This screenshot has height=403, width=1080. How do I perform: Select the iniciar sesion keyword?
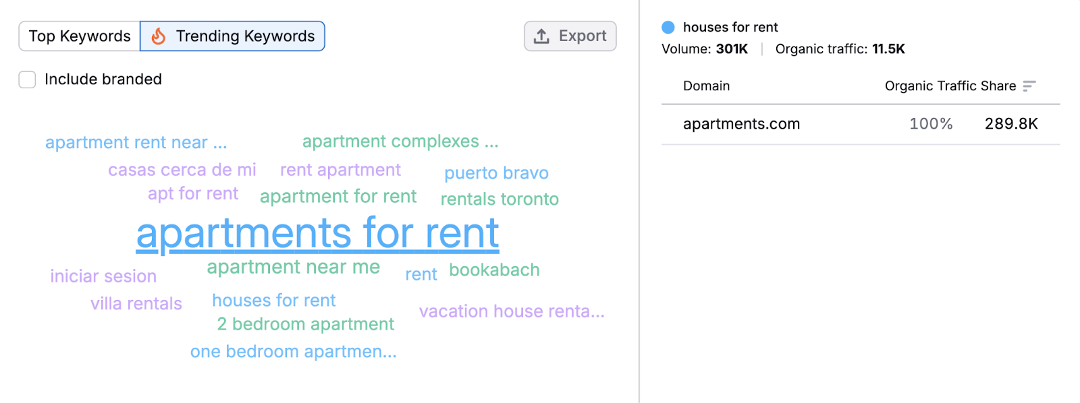(103, 276)
